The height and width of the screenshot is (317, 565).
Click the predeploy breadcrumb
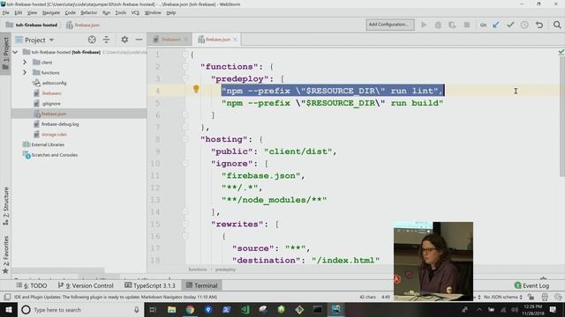(225, 269)
